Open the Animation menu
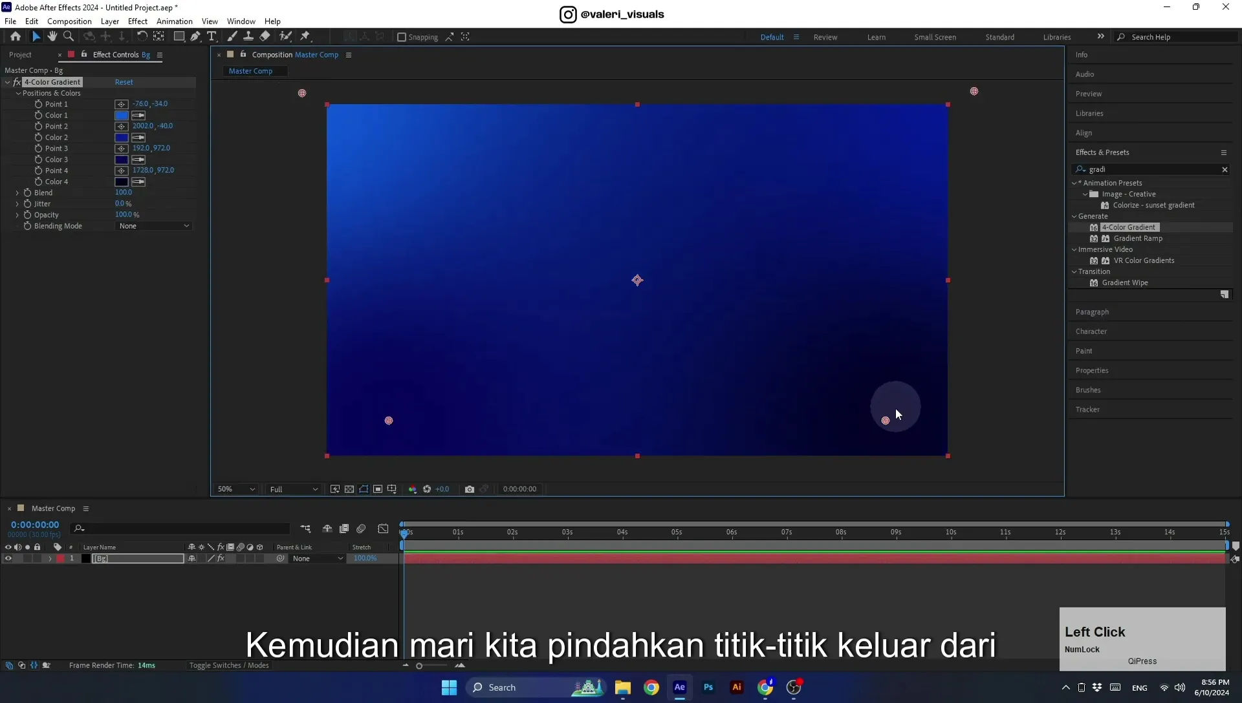Image resolution: width=1242 pixels, height=703 pixels. tap(174, 21)
